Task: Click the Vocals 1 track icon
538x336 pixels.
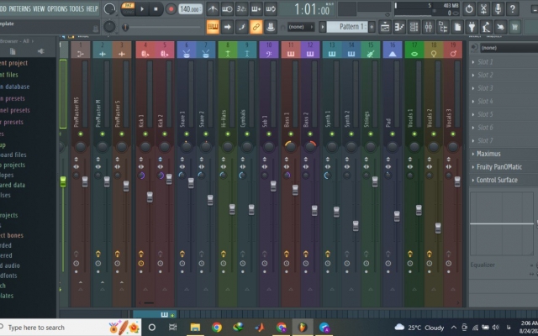Action: 414,54
